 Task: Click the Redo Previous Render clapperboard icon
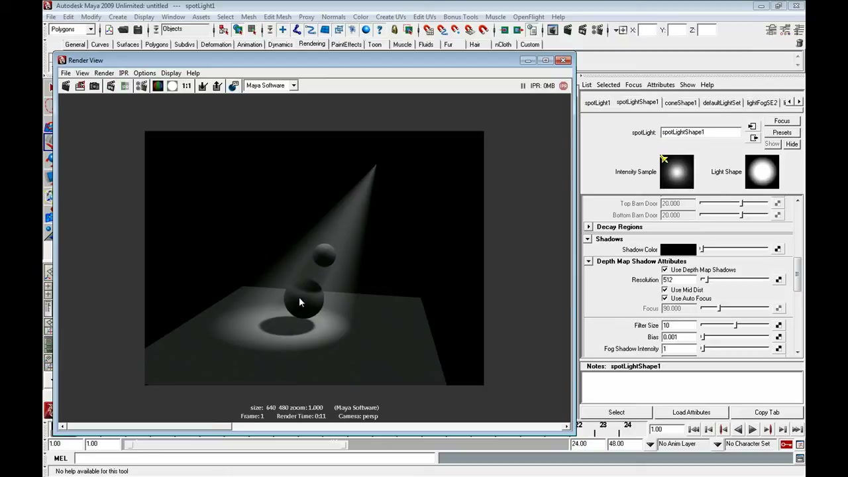66,85
